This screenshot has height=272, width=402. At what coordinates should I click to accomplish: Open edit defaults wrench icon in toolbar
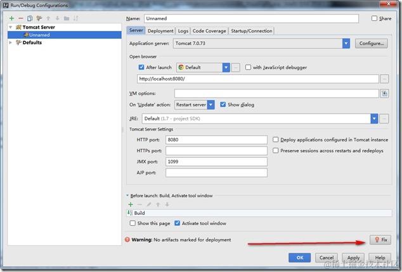coord(39,18)
